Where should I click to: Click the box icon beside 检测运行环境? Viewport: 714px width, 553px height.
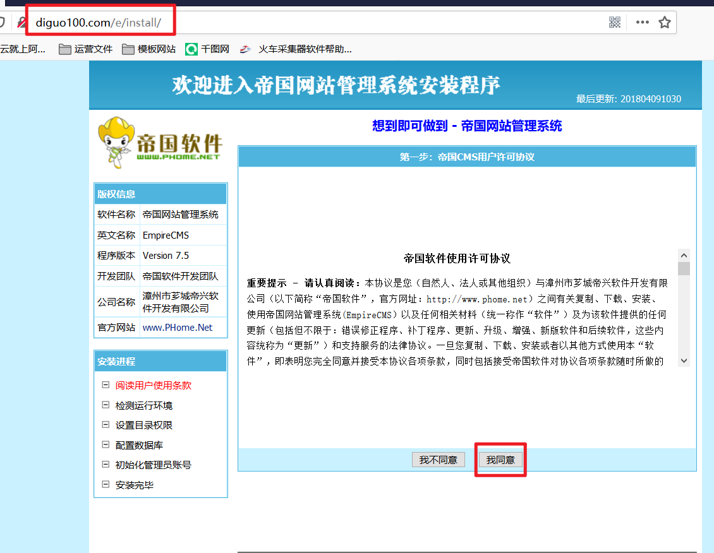(106, 405)
